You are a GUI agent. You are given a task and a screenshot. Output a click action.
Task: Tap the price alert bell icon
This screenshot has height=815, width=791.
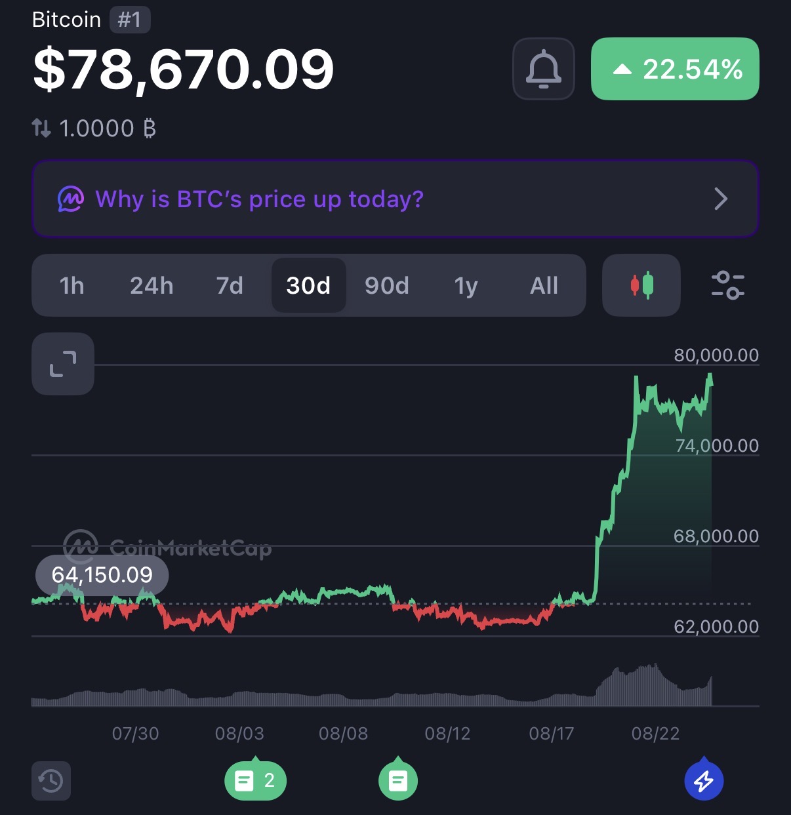click(x=544, y=69)
